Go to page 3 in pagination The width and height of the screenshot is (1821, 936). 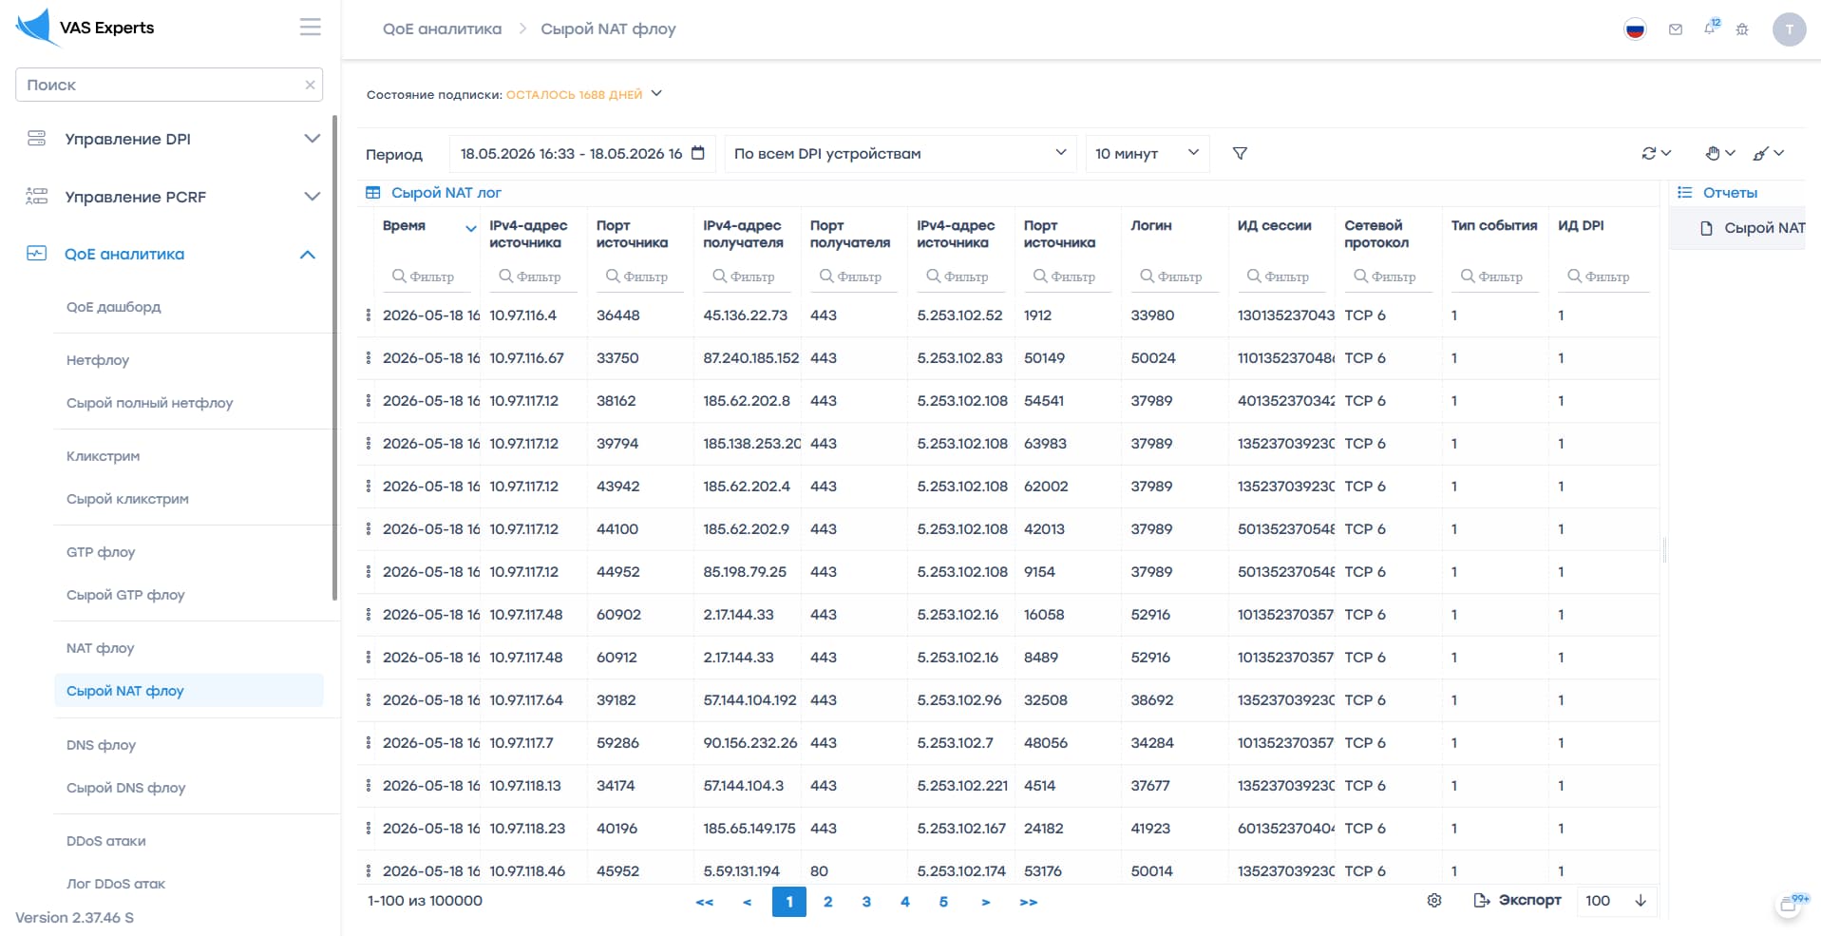coord(866,901)
